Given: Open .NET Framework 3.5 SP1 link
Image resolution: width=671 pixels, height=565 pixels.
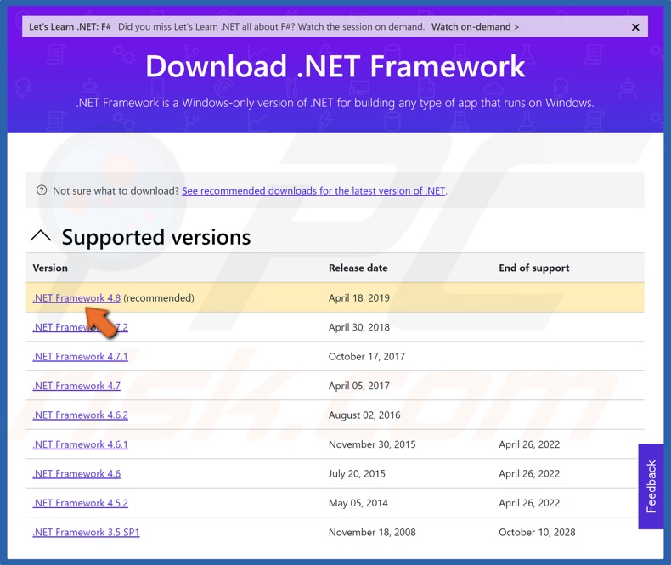Looking at the screenshot, I should (x=86, y=532).
